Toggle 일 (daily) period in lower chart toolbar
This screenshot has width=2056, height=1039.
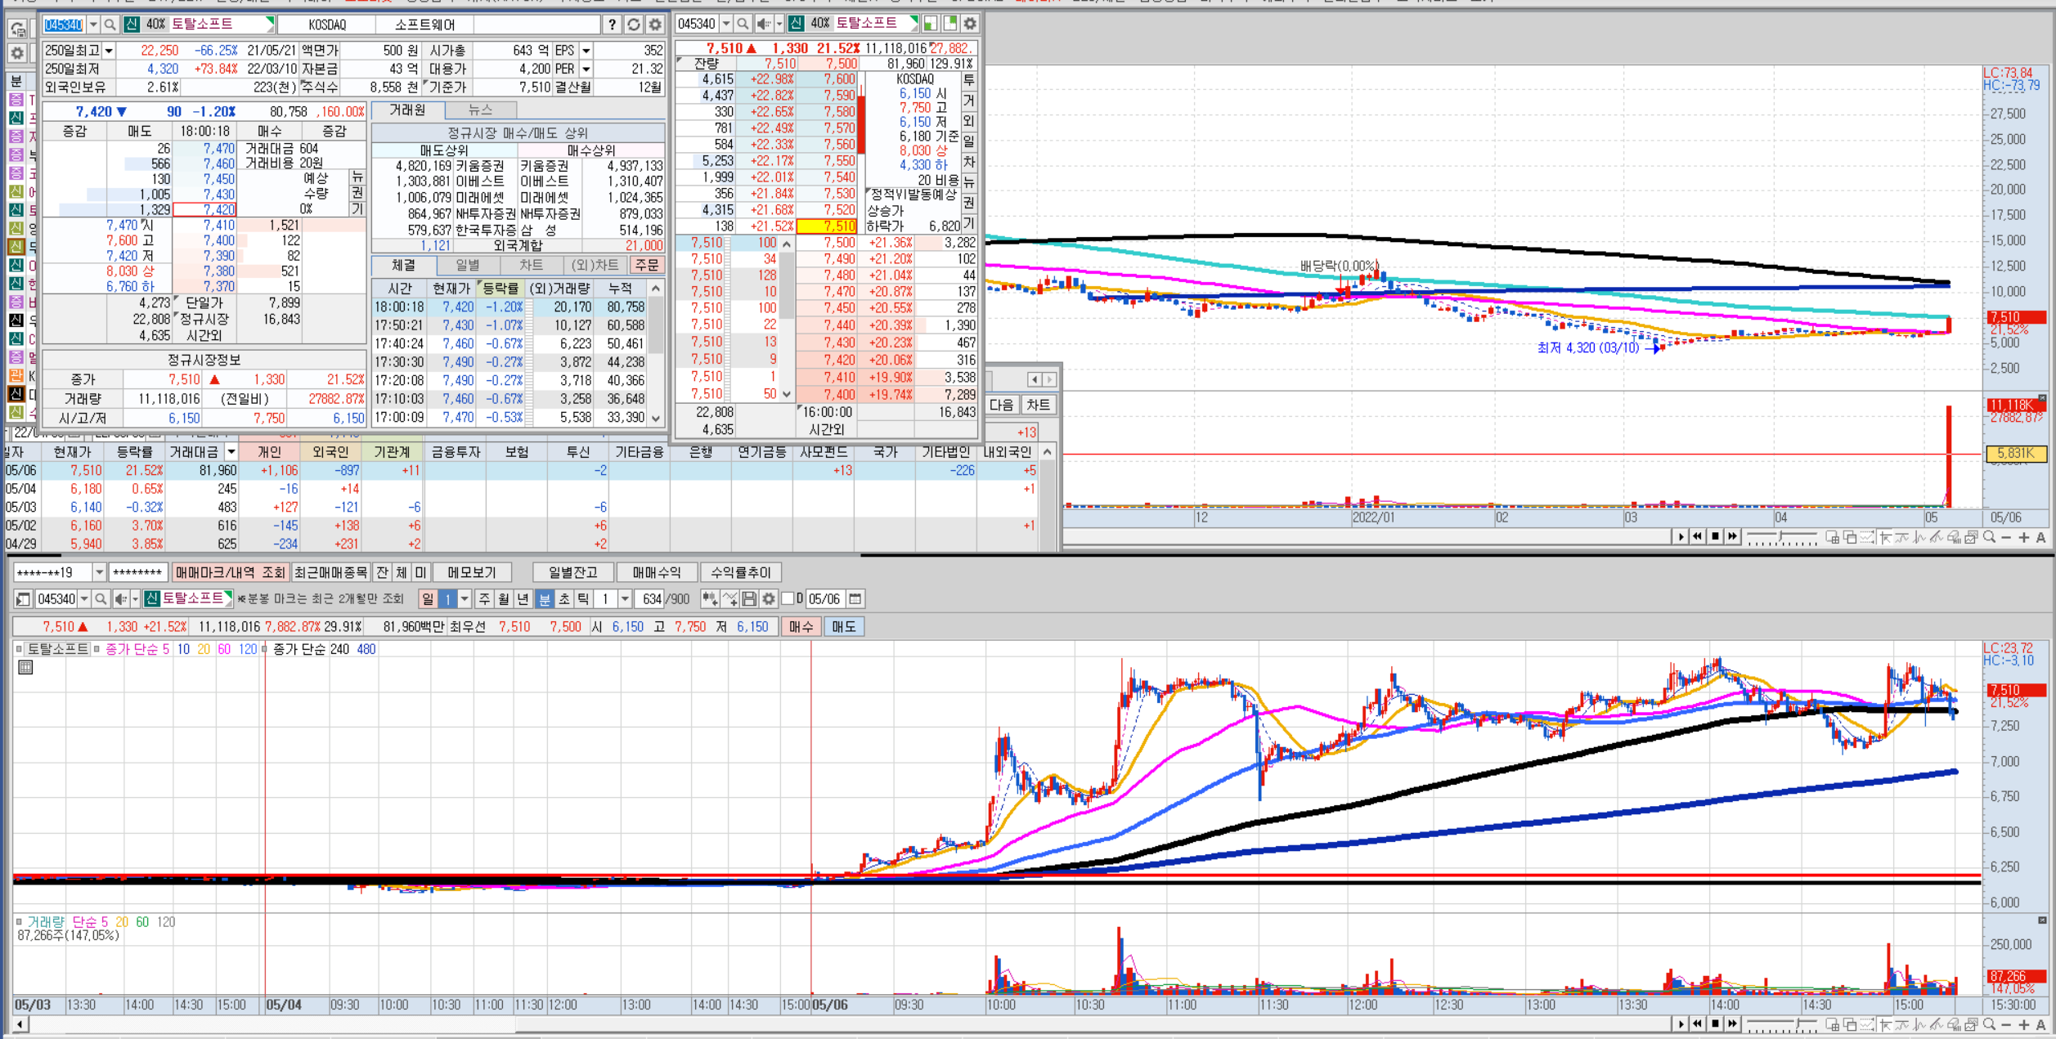427,599
